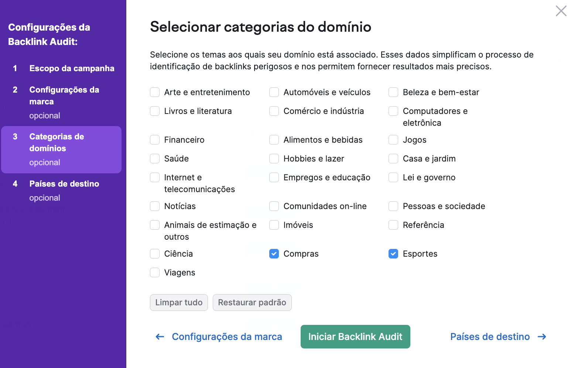
Task: Check the Comércio e indústria option
Action: pyautogui.click(x=274, y=111)
